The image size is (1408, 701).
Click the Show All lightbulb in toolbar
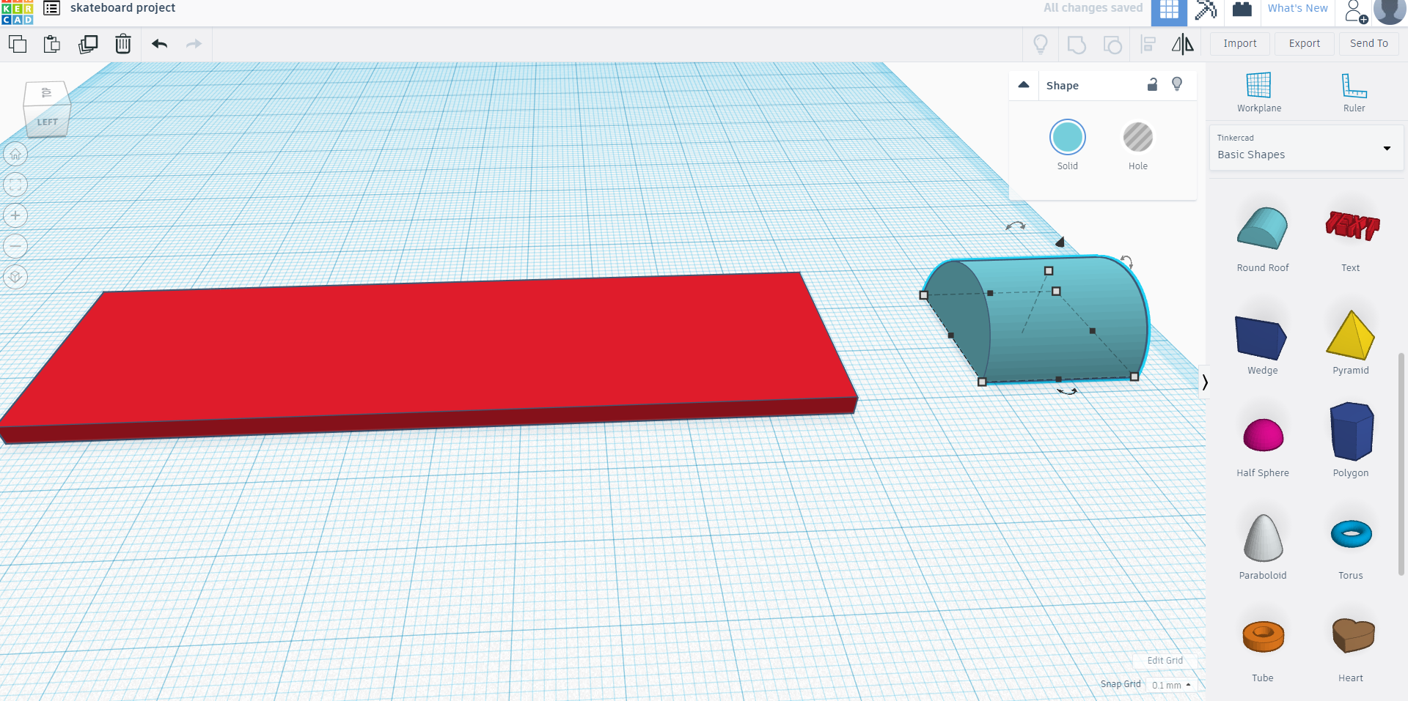(x=1041, y=45)
